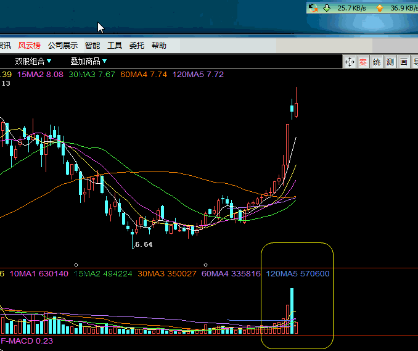
Task: Click the 120MA5 570600 volume label
Action: click(298, 274)
